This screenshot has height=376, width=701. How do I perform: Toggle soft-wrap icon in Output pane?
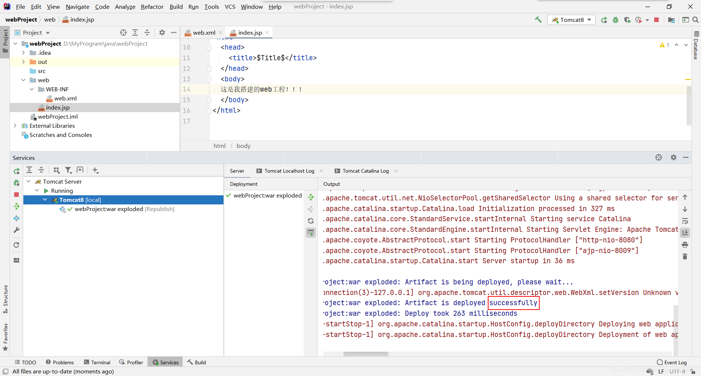click(x=685, y=221)
